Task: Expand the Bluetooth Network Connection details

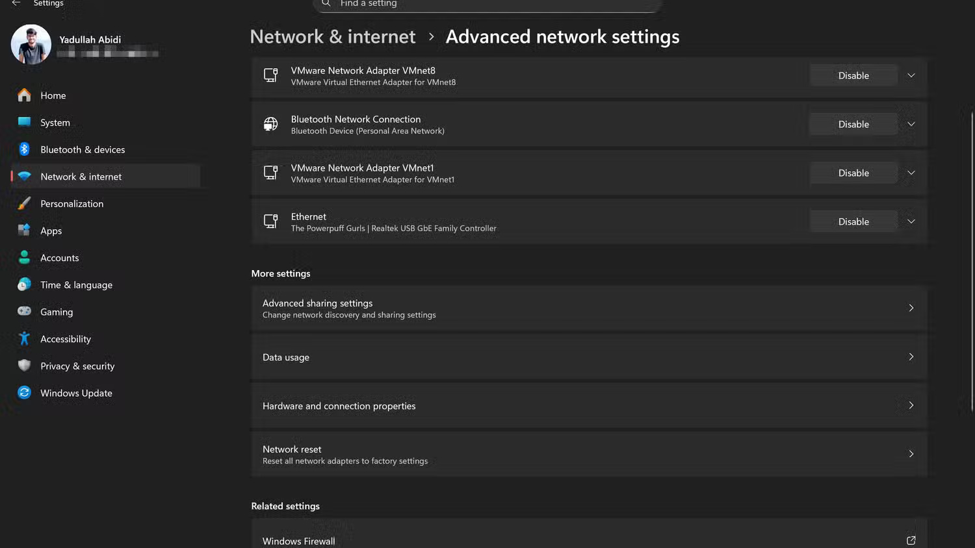Action: (911, 123)
